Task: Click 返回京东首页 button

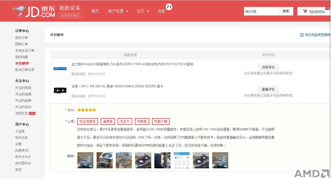Action: [x=70, y=15]
